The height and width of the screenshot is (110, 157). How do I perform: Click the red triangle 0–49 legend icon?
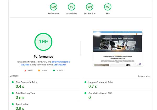pos(25,70)
